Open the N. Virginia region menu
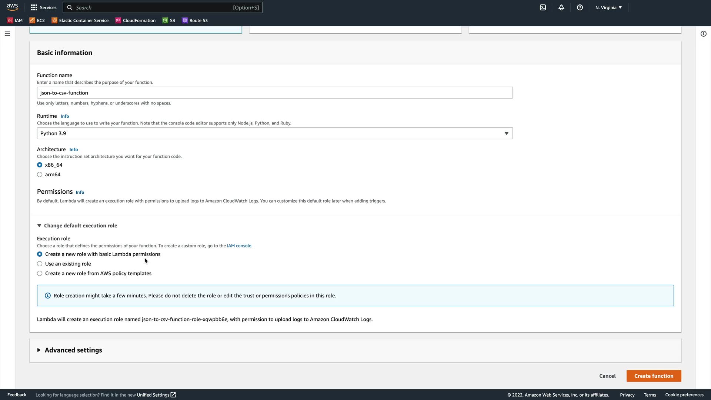 [608, 7]
